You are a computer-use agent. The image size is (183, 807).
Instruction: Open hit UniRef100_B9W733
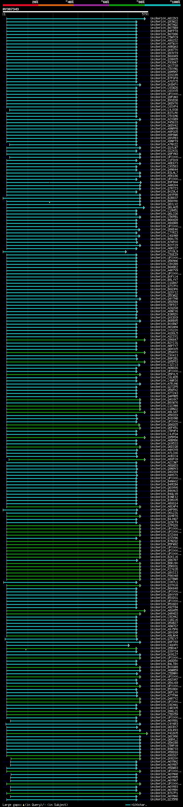(x=164, y=749)
